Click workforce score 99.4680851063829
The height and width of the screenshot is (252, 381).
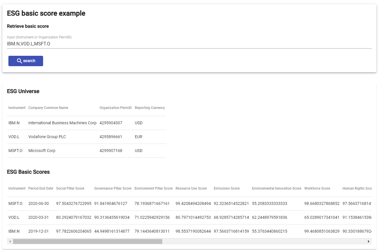pyautogui.click(x=322, y=231)
